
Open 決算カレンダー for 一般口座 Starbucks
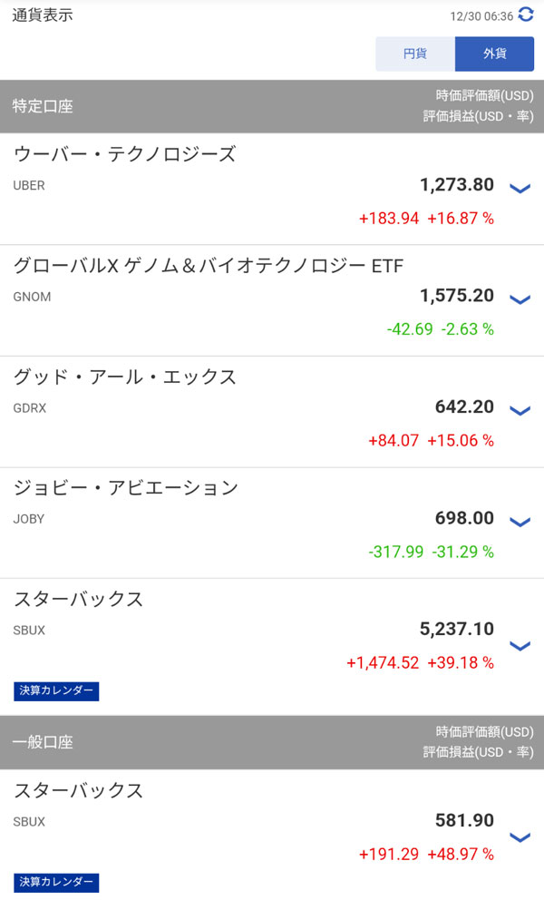(x=56, y=882)
